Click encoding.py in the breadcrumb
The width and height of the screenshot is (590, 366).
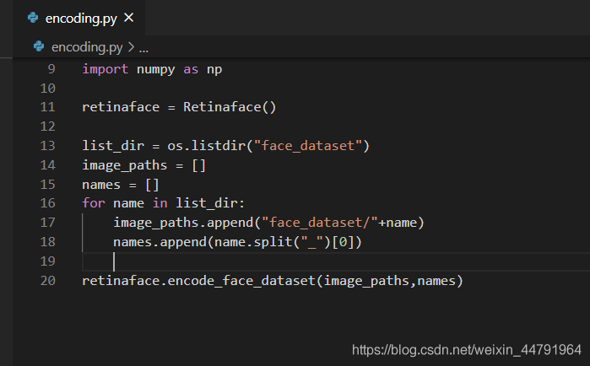(x=87, y=47)
